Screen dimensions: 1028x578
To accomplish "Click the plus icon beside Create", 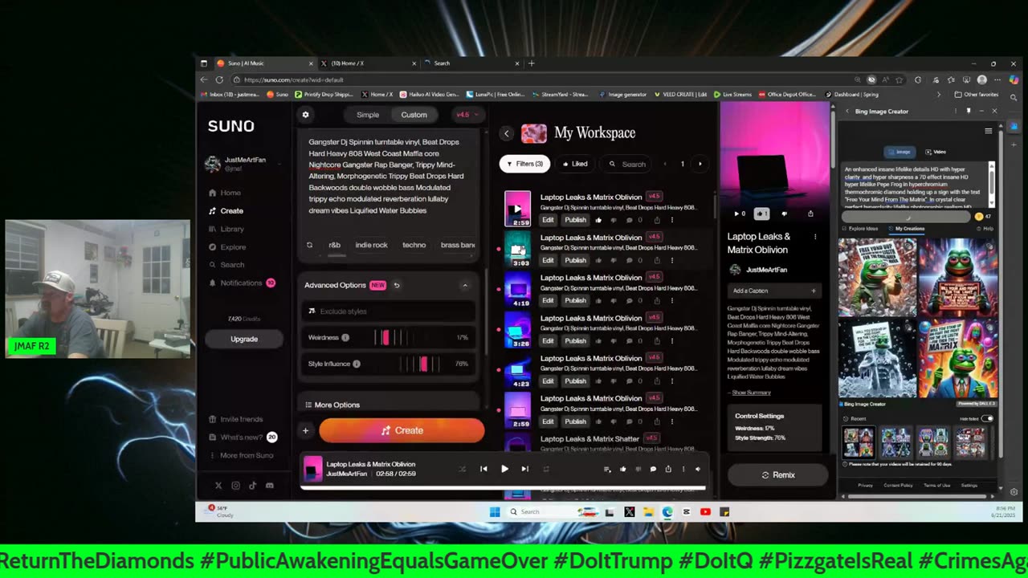I will pos(305,431).
